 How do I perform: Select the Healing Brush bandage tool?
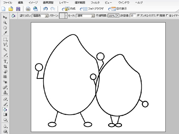point(5,87)
